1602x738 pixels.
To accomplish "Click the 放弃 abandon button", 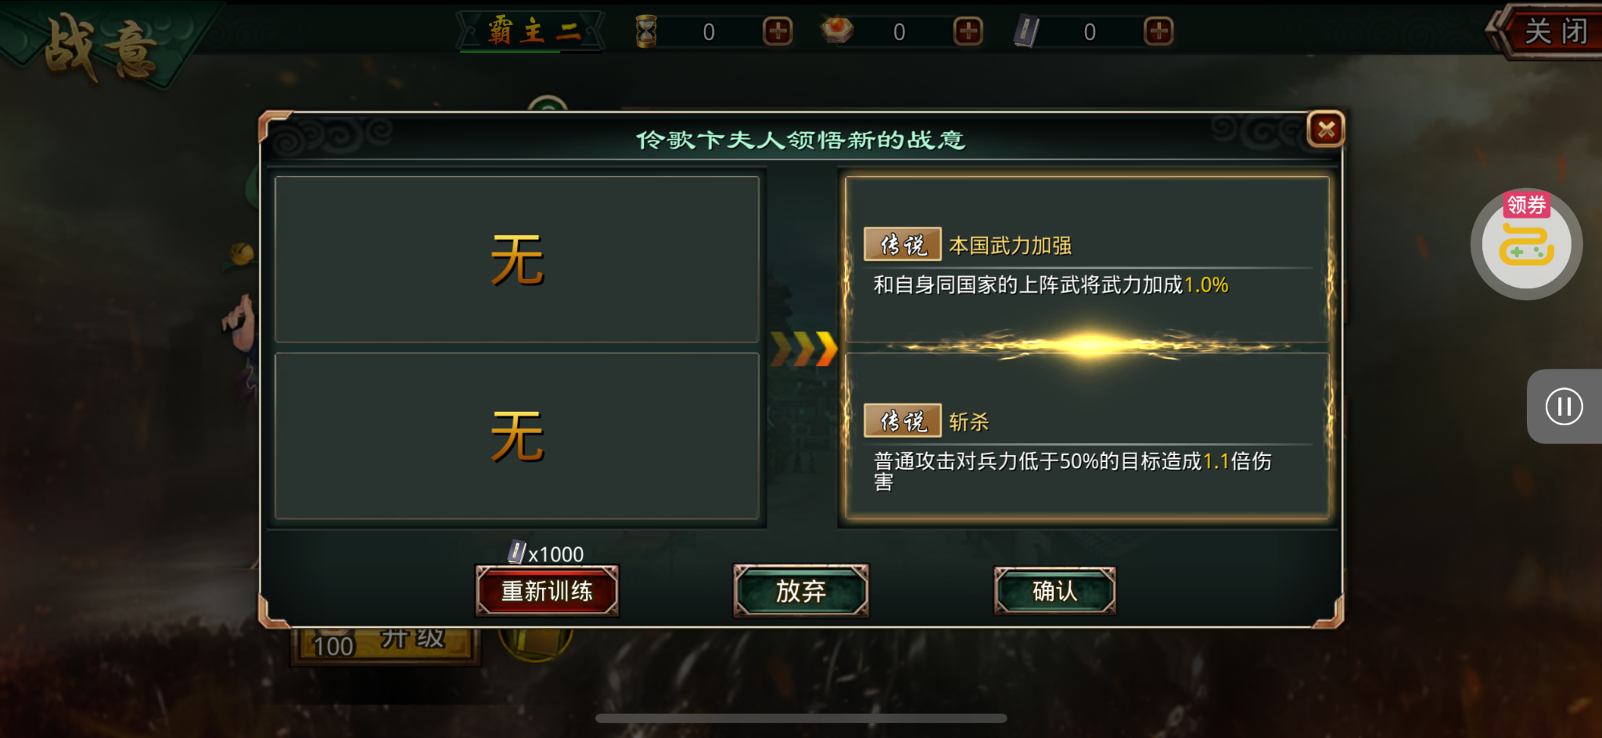I will coord(801,591).
